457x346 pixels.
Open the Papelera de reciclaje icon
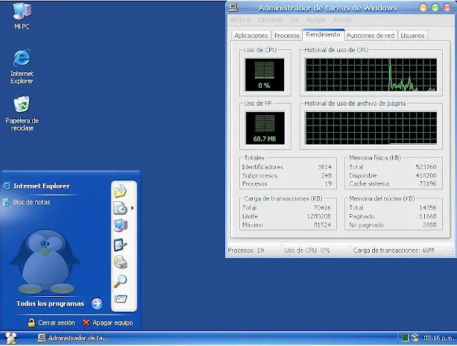click(22, 113)
